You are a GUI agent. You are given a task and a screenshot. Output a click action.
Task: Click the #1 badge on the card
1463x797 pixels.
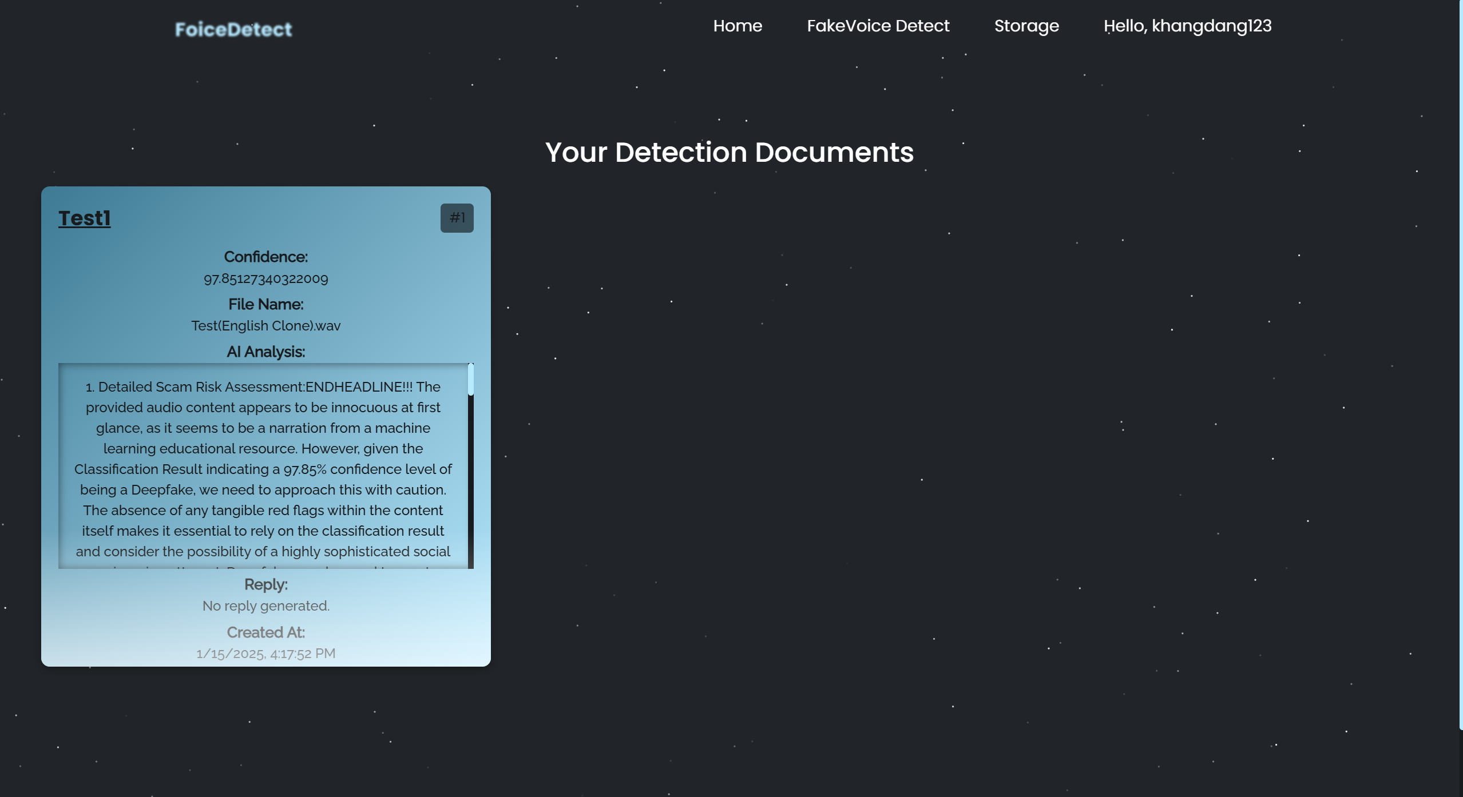point(457,218)
